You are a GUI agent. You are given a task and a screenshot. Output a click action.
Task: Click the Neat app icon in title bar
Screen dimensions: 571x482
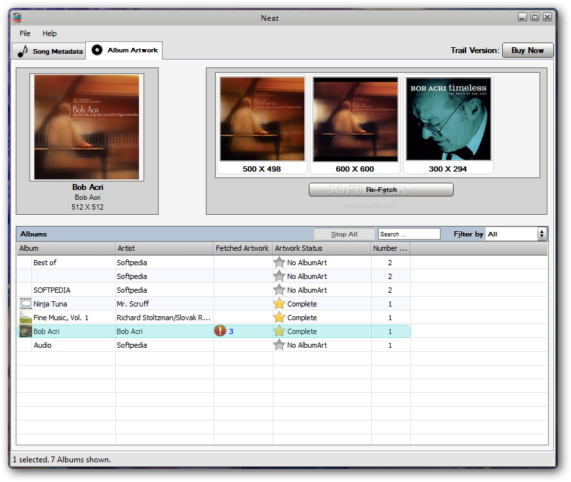17,18
